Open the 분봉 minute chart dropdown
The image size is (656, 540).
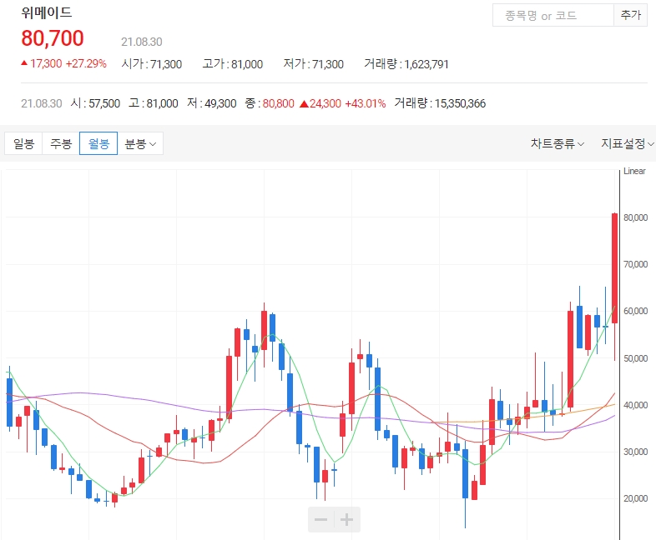[140, 143]
